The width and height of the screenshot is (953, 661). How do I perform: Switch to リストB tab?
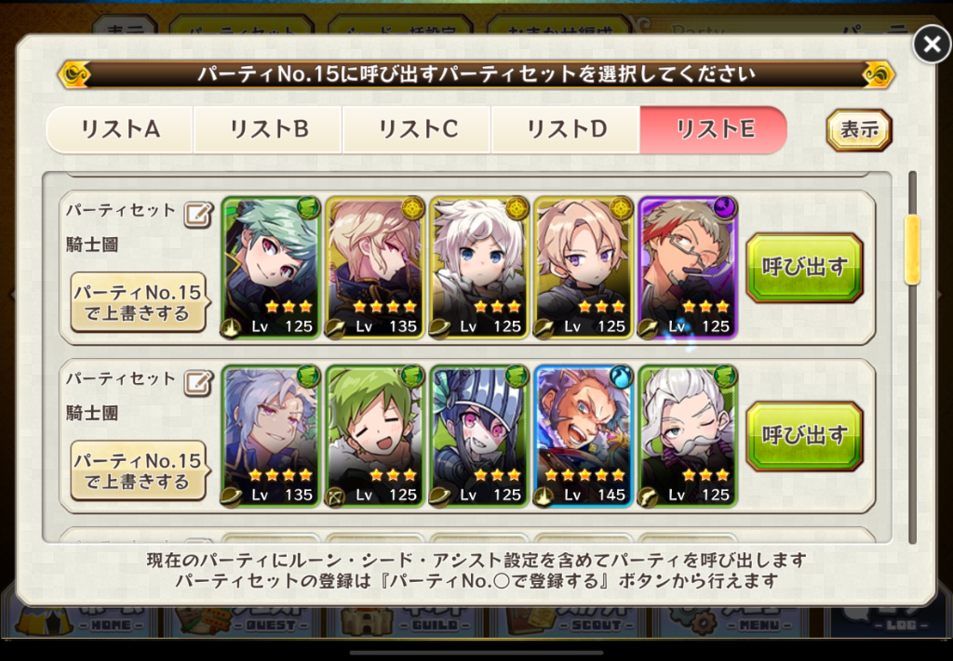click(268, 129)
